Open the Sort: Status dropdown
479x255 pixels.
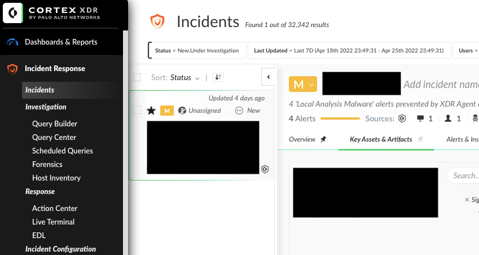(x=175, y=77)
